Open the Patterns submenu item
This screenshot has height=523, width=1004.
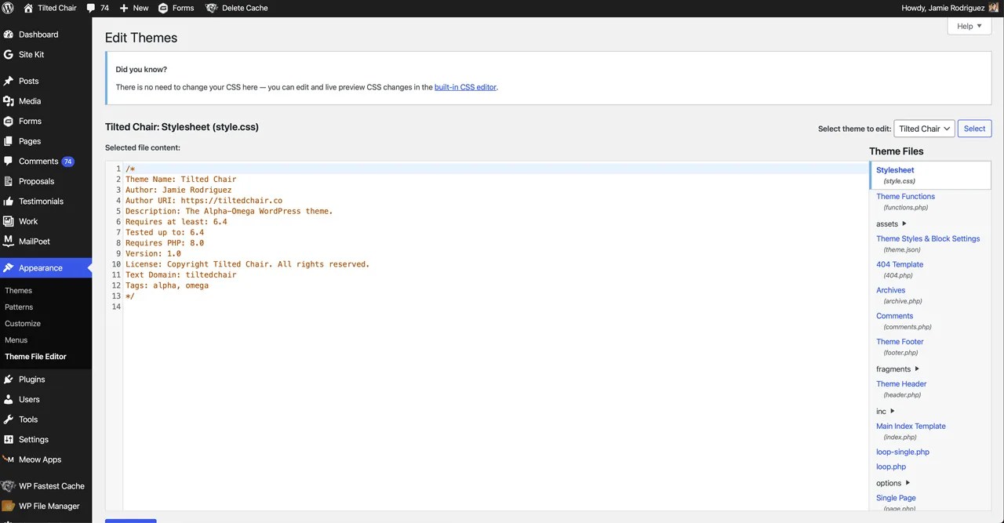coord(19,307)
